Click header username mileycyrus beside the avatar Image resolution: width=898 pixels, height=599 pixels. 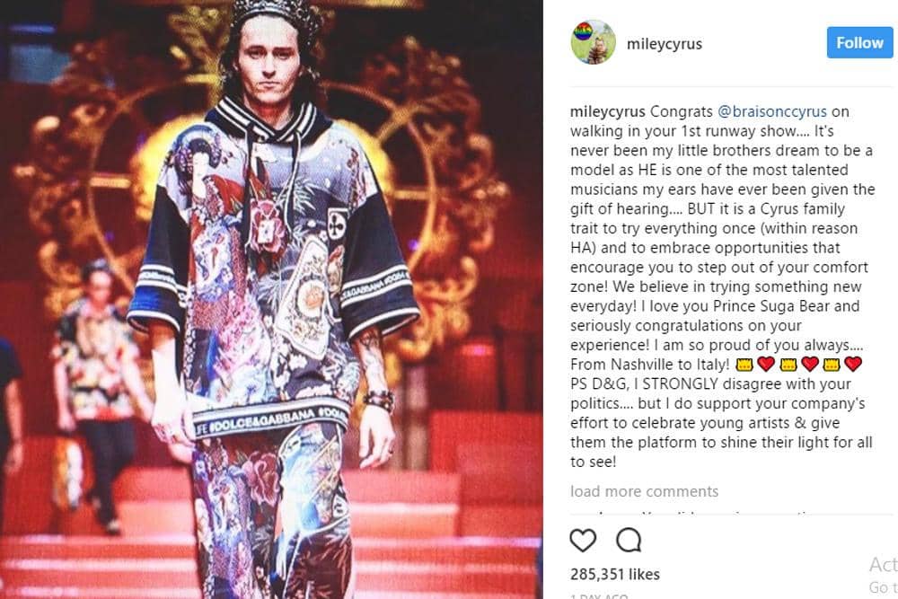coord(665,43)
